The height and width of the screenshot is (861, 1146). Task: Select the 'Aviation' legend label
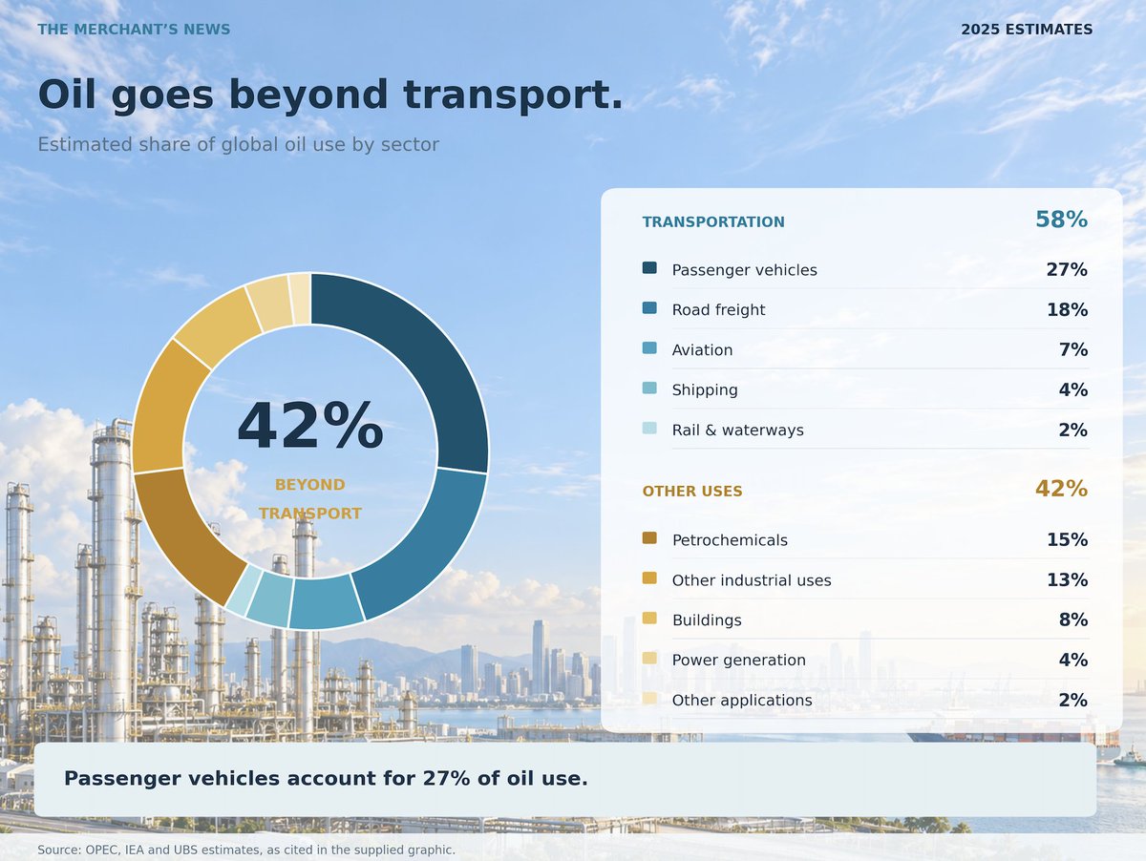[702, 350]
